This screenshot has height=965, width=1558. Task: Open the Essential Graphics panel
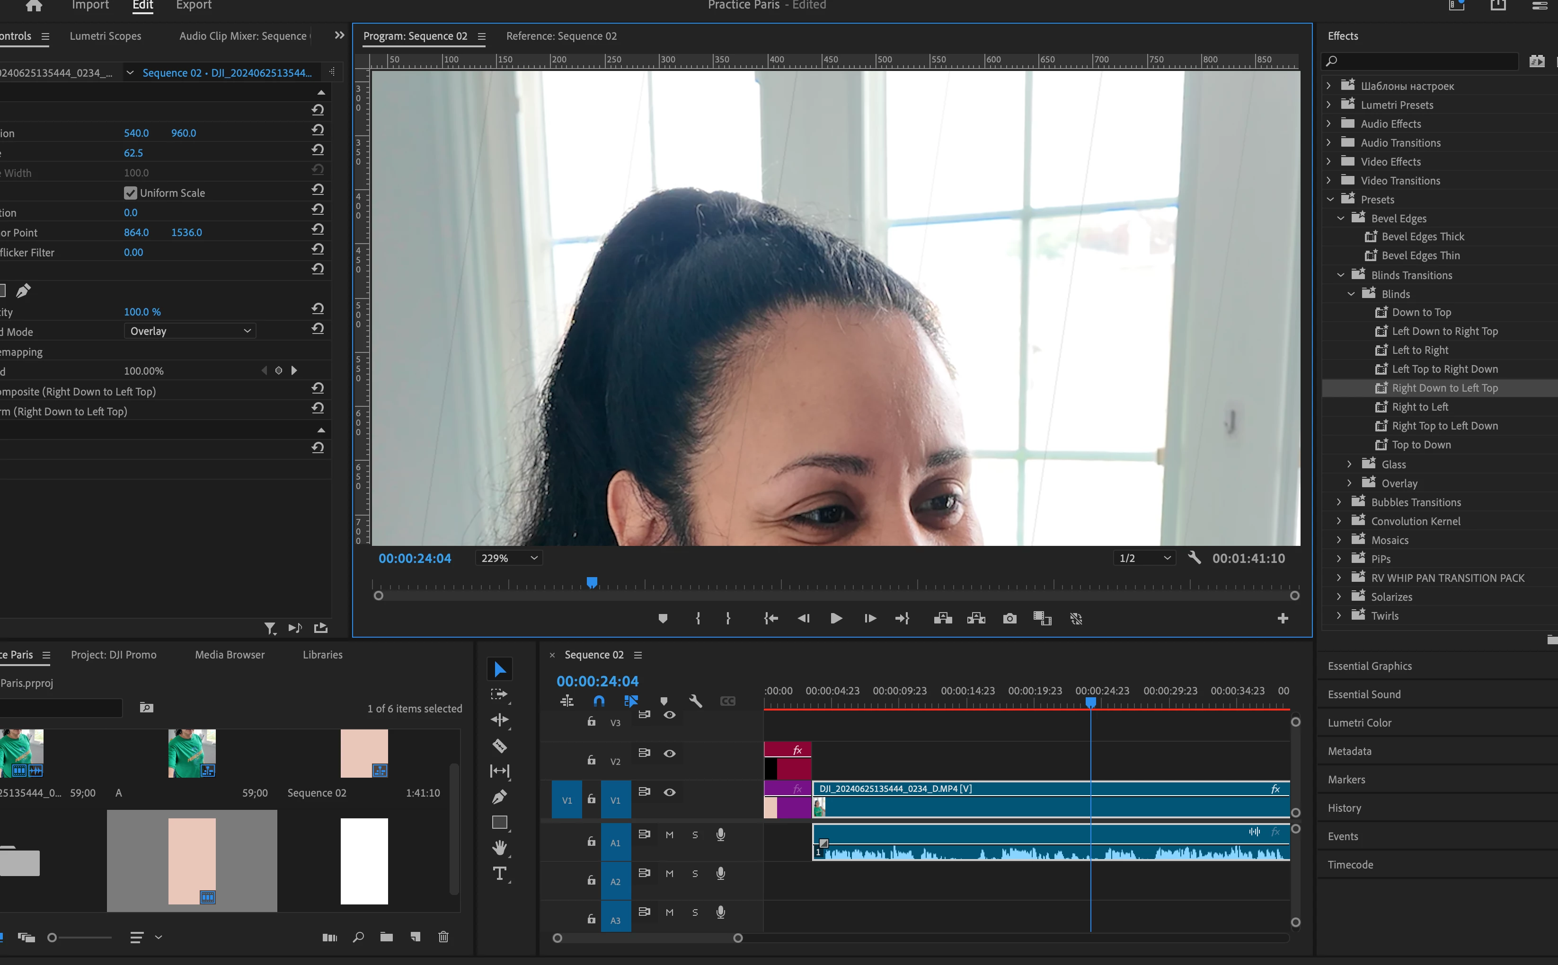1370,666
